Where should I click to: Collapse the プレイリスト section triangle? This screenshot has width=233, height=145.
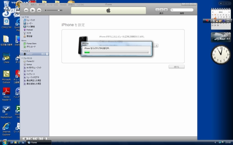pos(22,58)
